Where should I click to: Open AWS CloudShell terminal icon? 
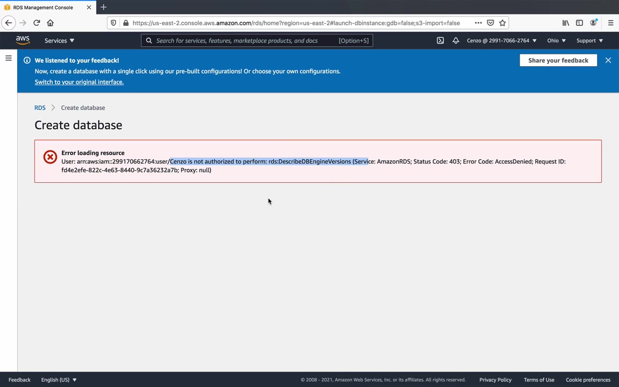point(440,41)
